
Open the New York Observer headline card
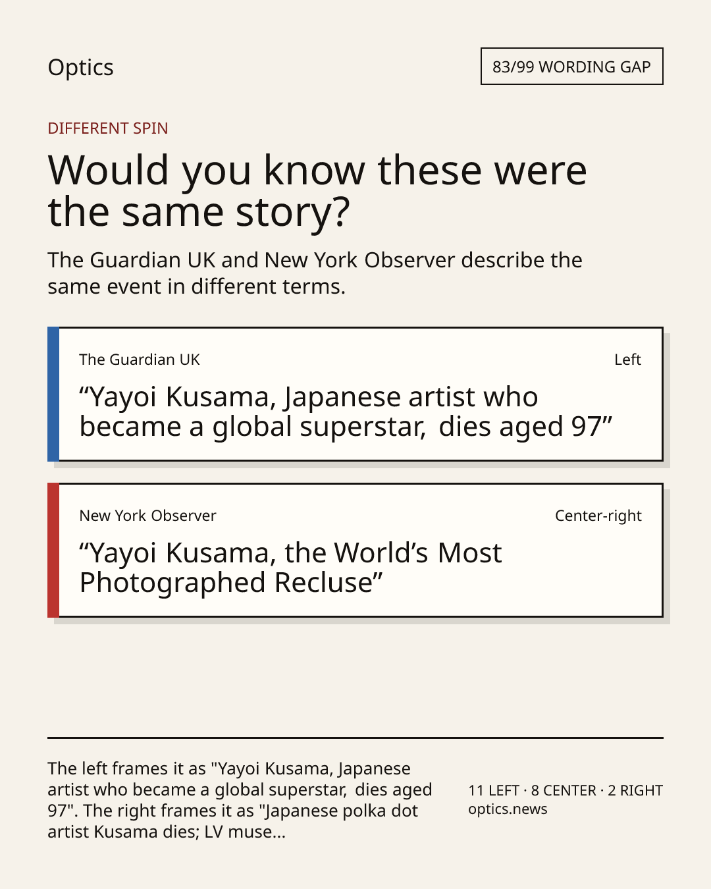coord(355,550)
